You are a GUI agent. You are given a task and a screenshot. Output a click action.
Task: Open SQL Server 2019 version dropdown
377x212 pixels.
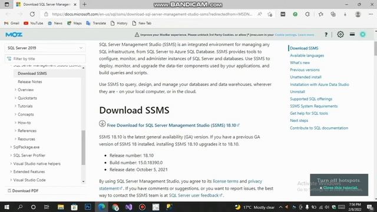pos(45,48)
